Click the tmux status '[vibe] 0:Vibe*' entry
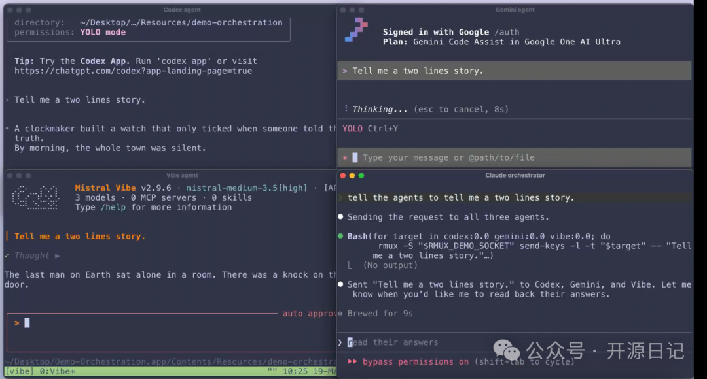Screen dimensions: 707x379 click(40, 371)
